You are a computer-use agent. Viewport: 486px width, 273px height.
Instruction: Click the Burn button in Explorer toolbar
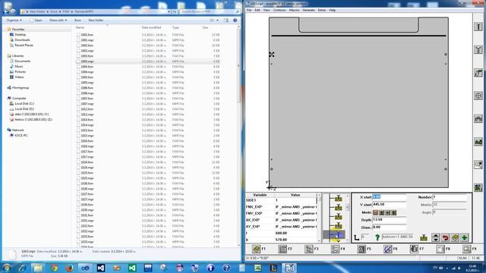[x=77, y=20]
